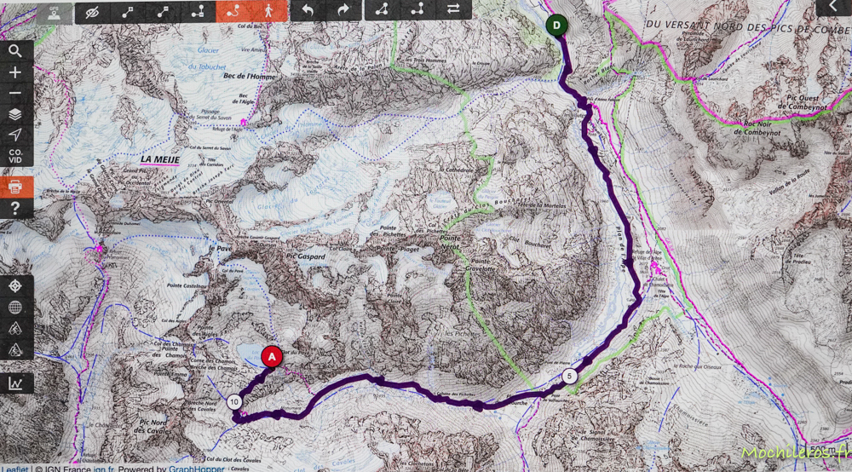Open the map search magnifier
This screenshot has height=472, width=852.
tap(15, 51)
